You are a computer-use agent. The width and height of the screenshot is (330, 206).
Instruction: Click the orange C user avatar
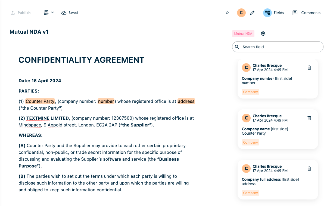(241, 13)
